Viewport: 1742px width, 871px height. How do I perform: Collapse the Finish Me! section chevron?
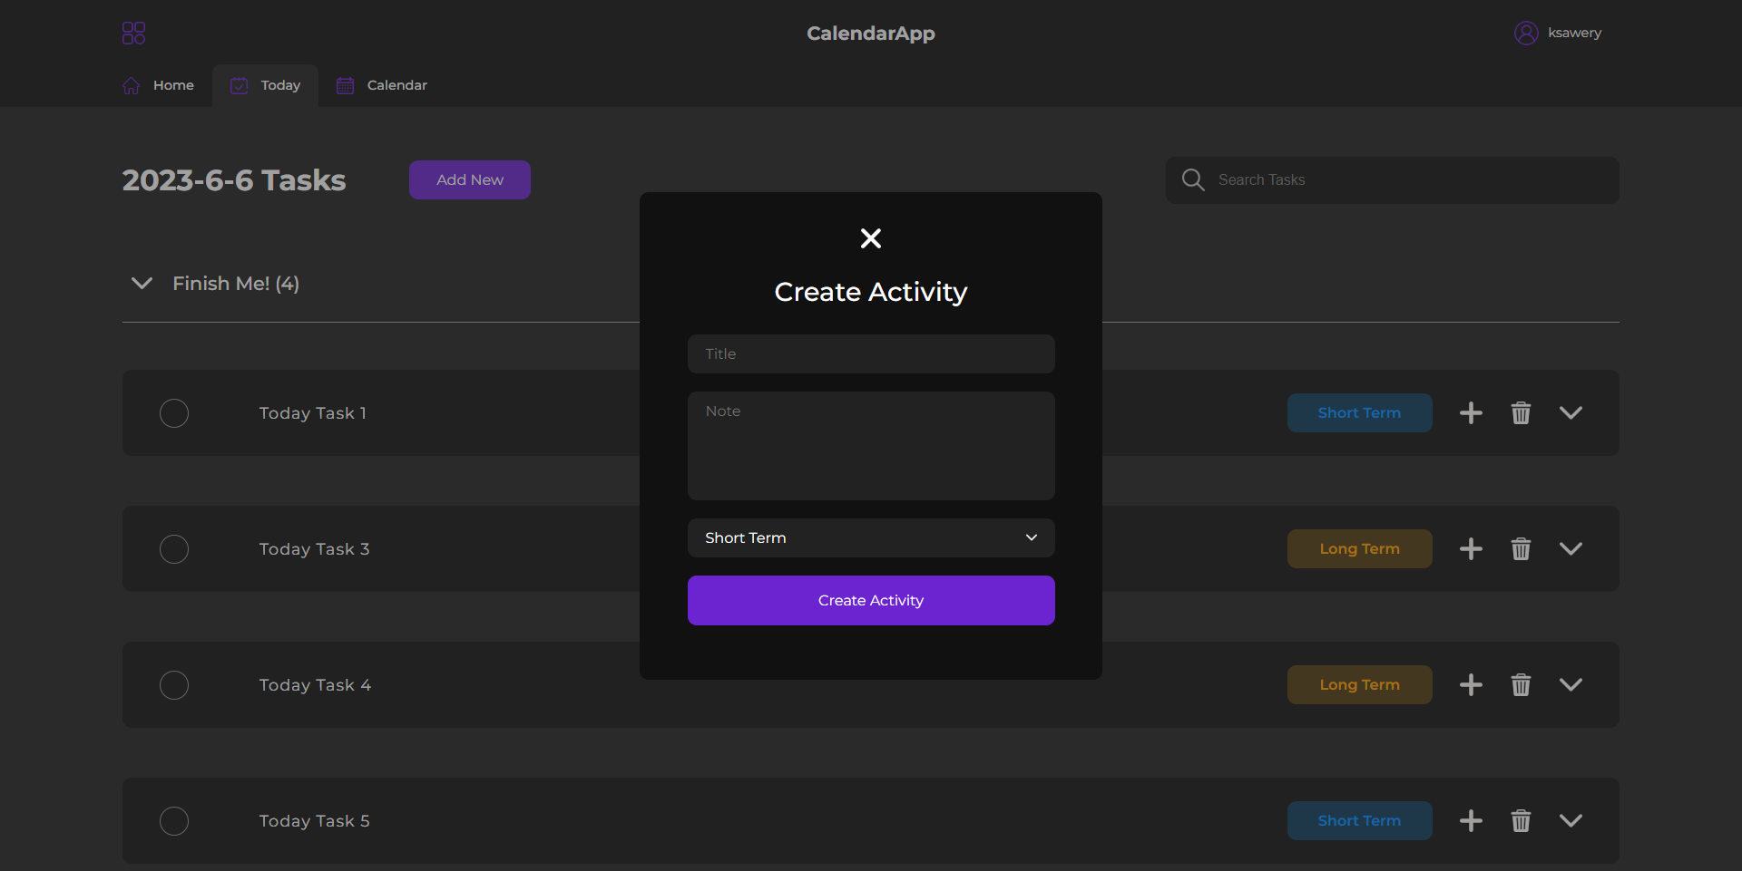click(142, 284)
